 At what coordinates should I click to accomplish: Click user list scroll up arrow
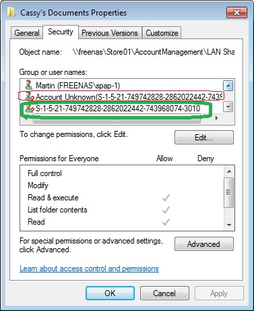pyautogui.click(x=228, y=86)
